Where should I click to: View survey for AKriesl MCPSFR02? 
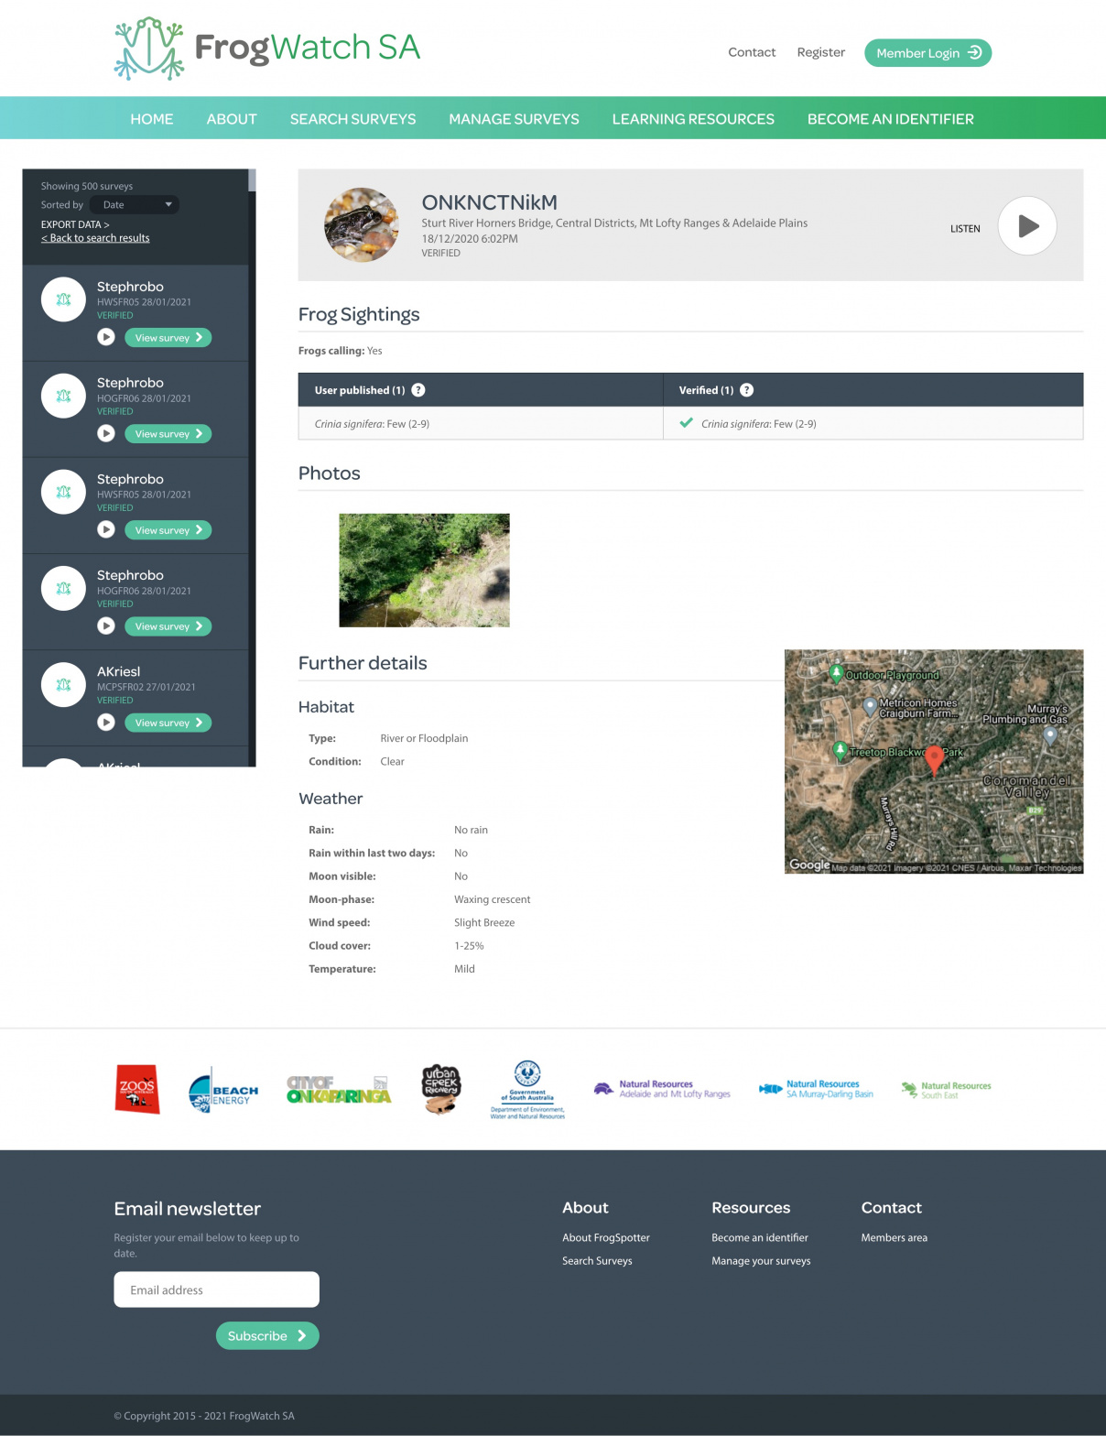tap(168, 723)
